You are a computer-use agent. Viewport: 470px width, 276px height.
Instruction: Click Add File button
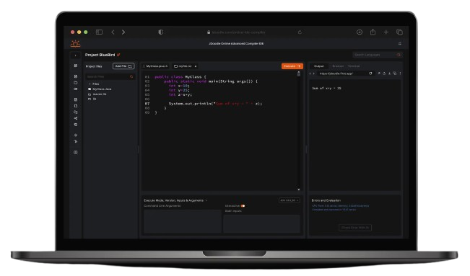(x=123, y=66)
